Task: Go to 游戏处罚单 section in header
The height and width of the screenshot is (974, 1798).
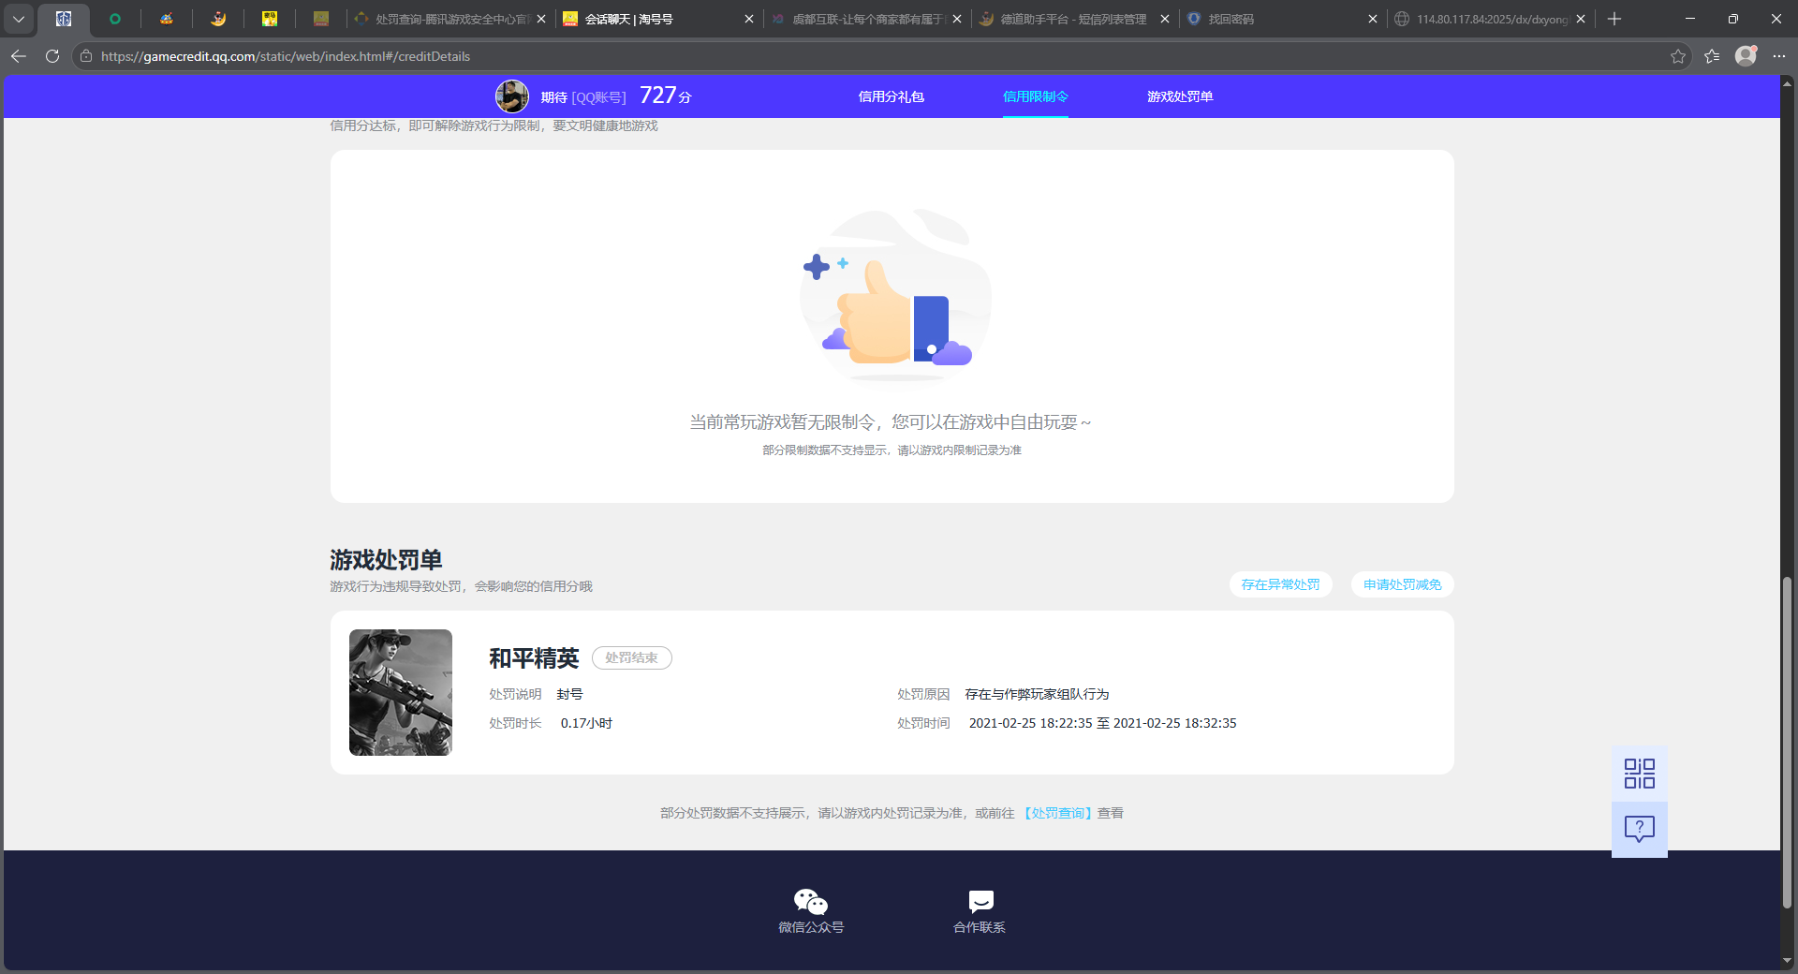Action: pyautogui.click(x=1180, y=96)
